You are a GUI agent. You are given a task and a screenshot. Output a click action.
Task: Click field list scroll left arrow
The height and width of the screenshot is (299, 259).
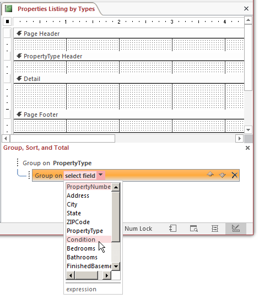coord(71,275)
